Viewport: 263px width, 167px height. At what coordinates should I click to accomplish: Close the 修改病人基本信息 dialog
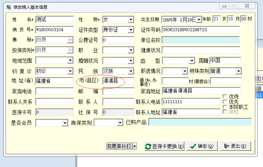pyautogui.click(x=247, y=6)
